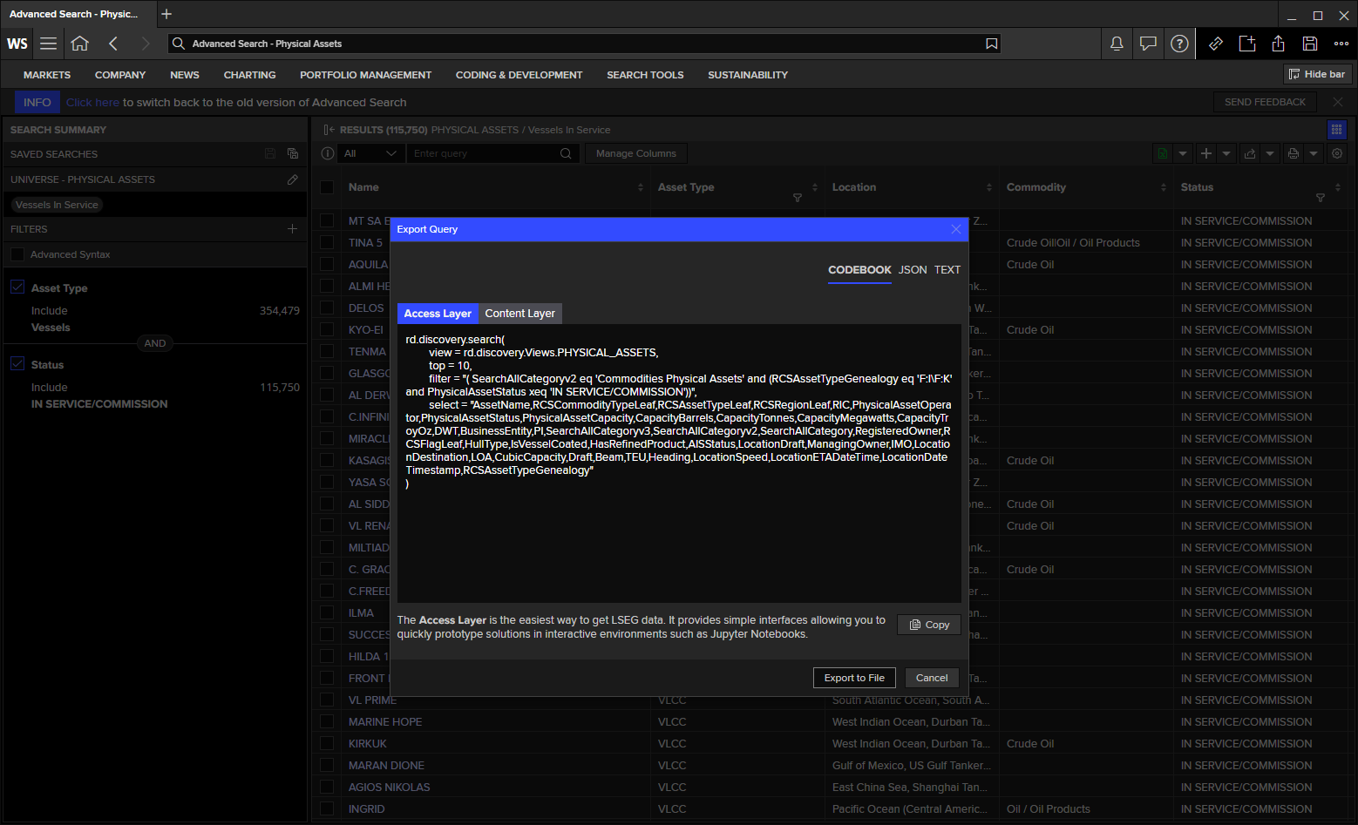
Task: Uncheck the Status filter checkbox
Action: 17,364
